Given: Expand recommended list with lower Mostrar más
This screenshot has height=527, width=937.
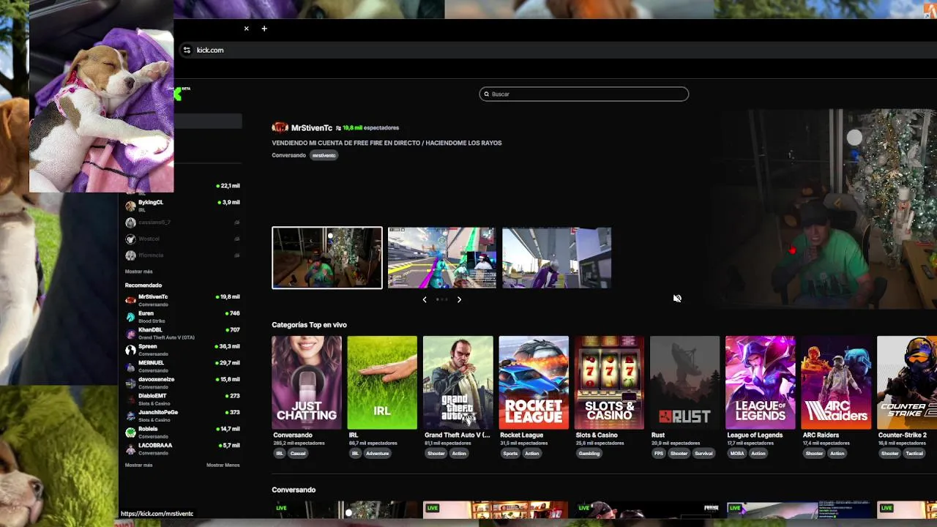Looking at the screenshot, I should pos(138,465).
